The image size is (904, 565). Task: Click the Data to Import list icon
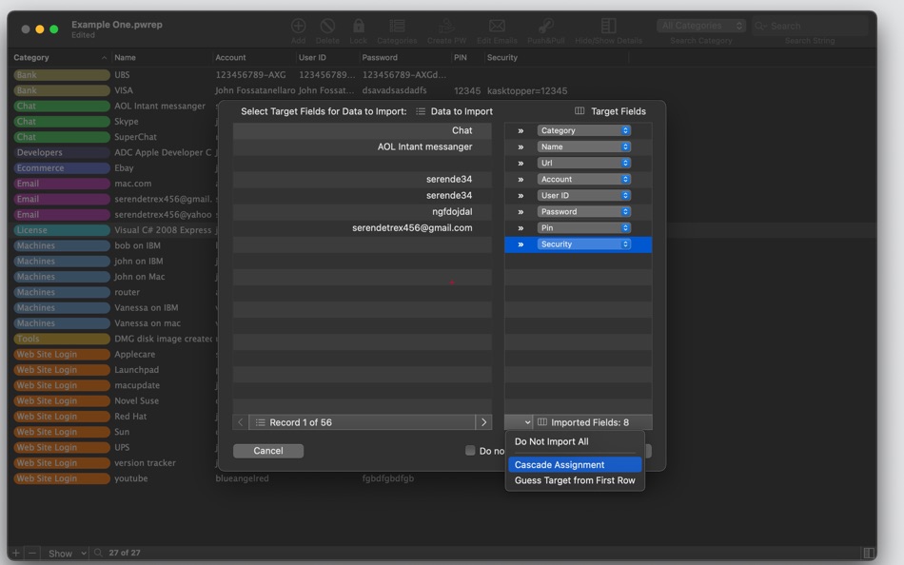[x=421, y=111]
